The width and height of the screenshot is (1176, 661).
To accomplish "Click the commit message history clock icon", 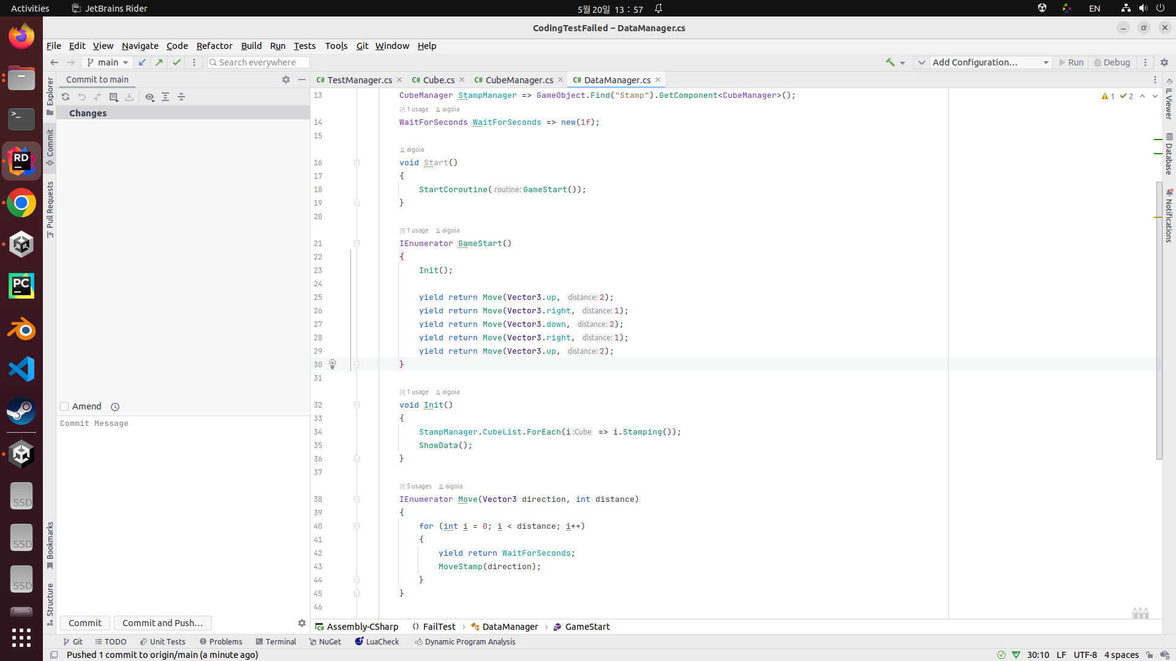I will coord(115,407).
